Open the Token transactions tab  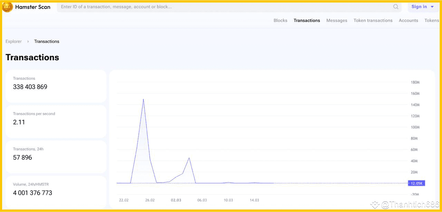(x=373, y=20)
